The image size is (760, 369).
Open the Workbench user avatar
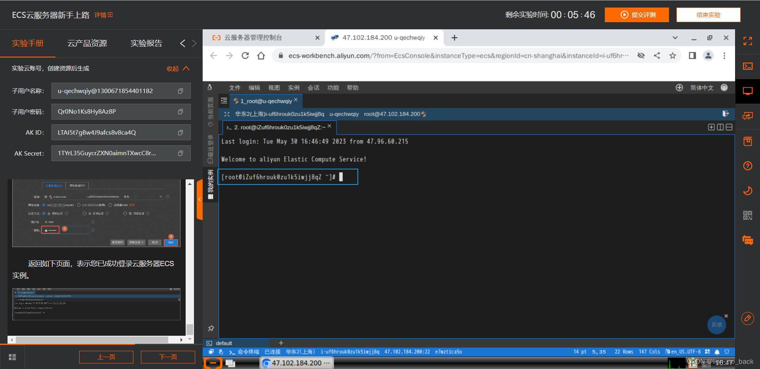click(724, 87)
